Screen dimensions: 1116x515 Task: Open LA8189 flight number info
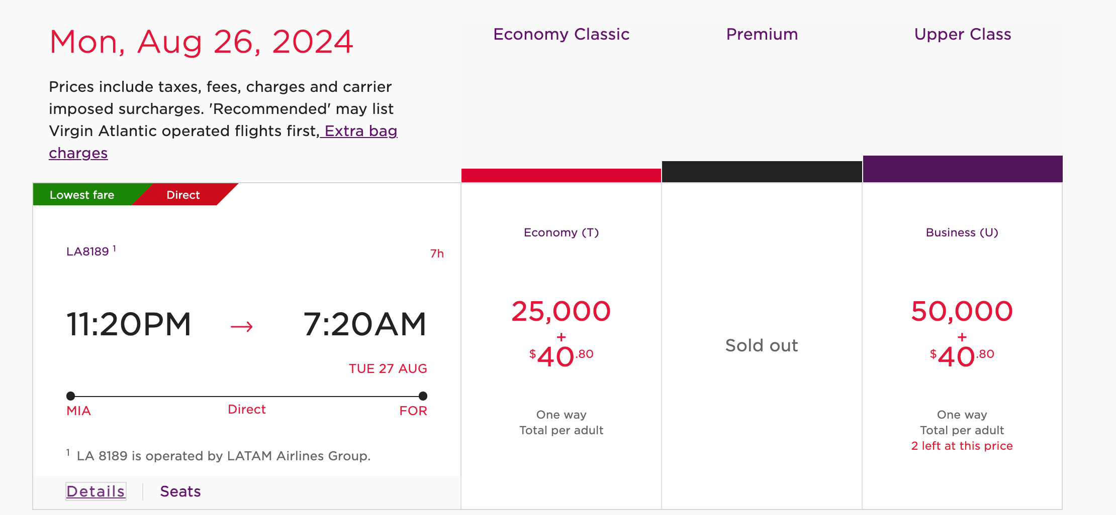coord(88,251)
